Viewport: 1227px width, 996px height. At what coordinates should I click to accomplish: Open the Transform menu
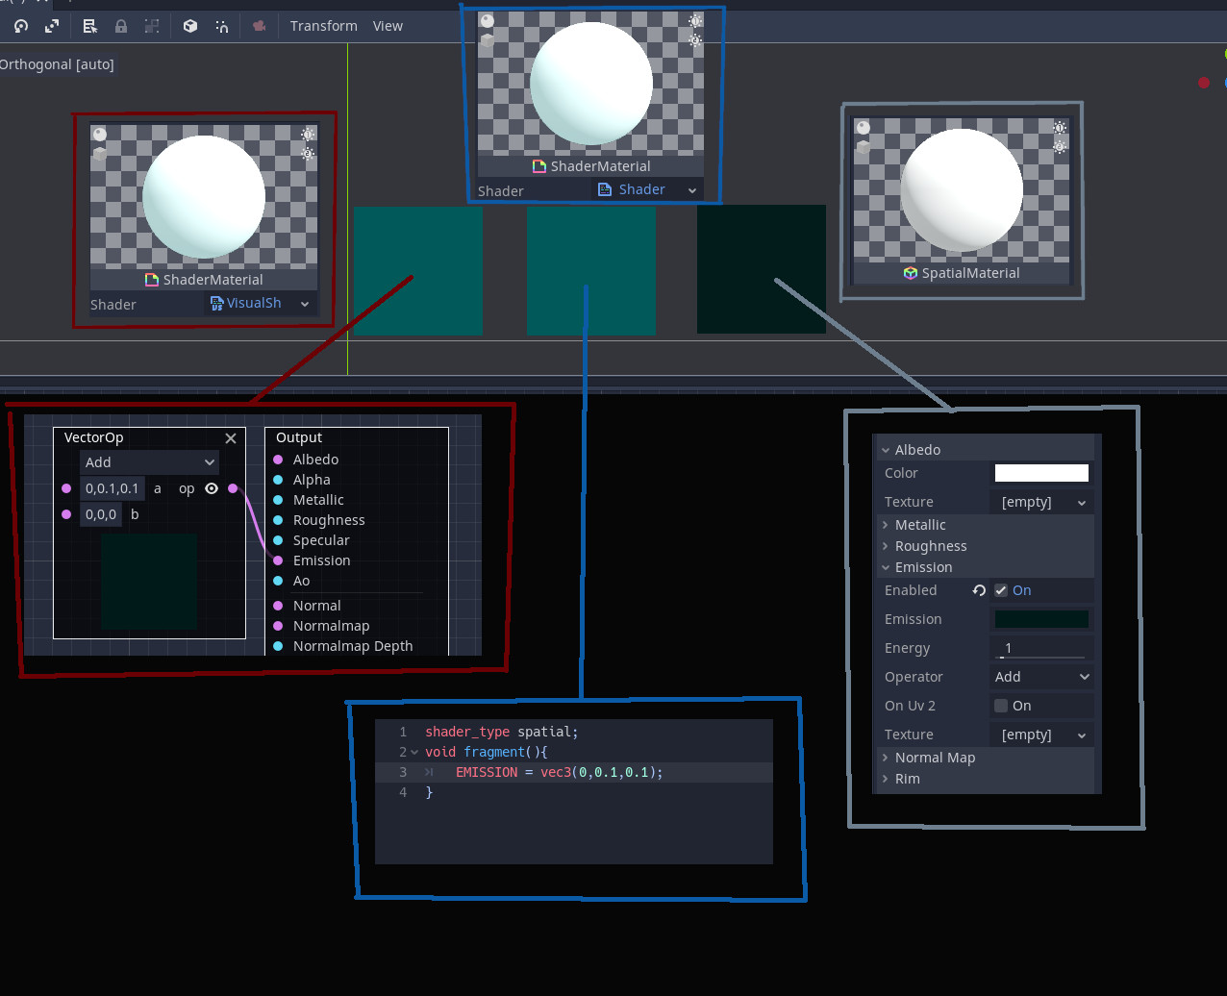pos(323,26)
